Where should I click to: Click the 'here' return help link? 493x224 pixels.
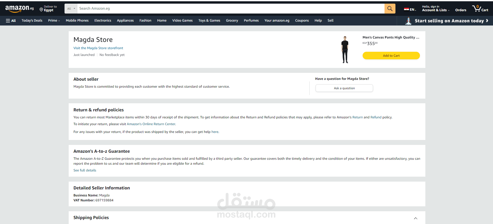click(x=215, y=132)
